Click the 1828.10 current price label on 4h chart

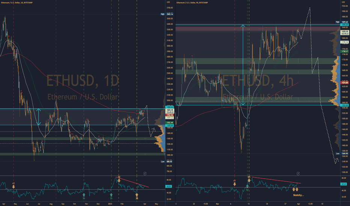(345, 33)
